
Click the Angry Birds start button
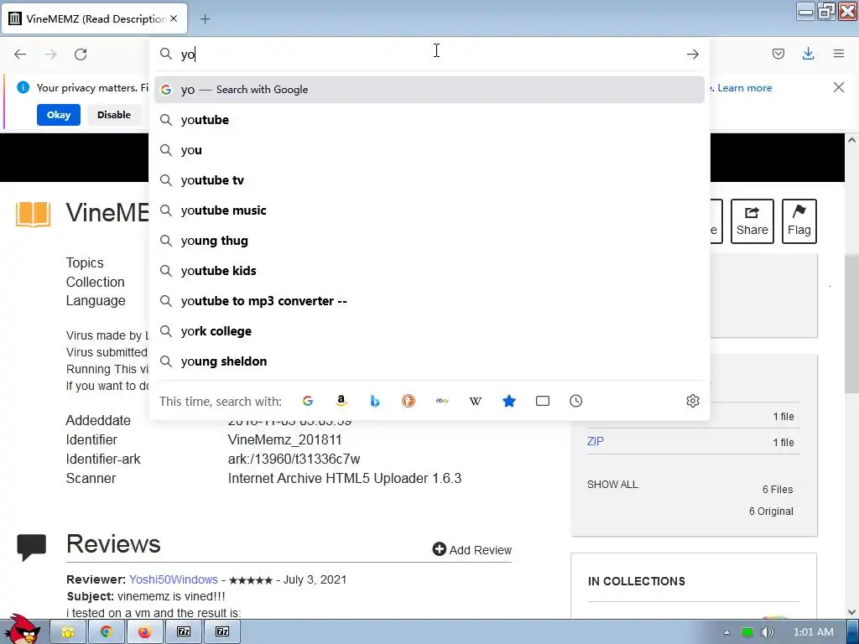click(22, 629)
